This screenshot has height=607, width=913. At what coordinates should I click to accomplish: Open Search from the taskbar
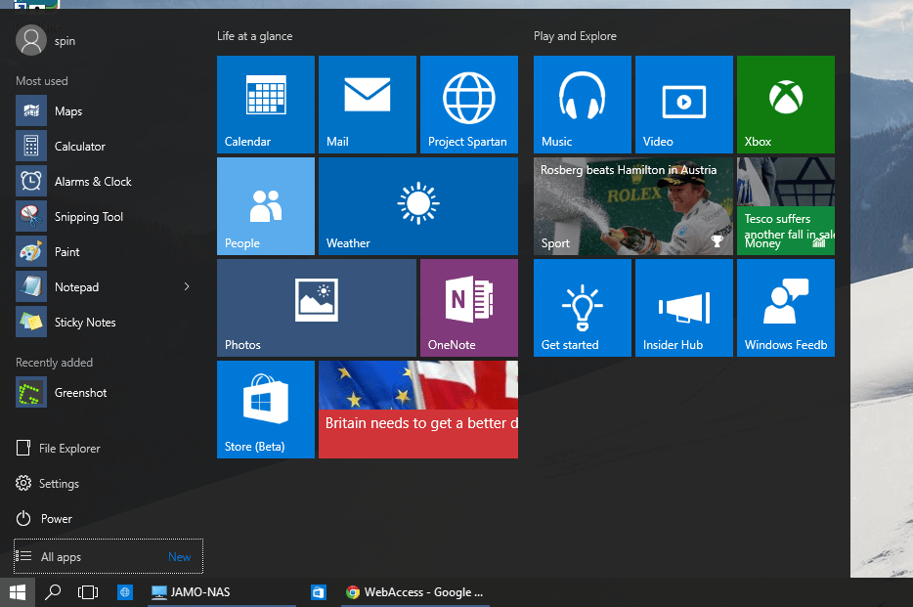(53, 591)
